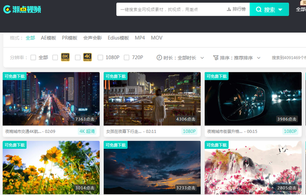
Task: Expand the 排序：推荐排序 dropdown
Action: pyautogui.click(x=237, y=58)
